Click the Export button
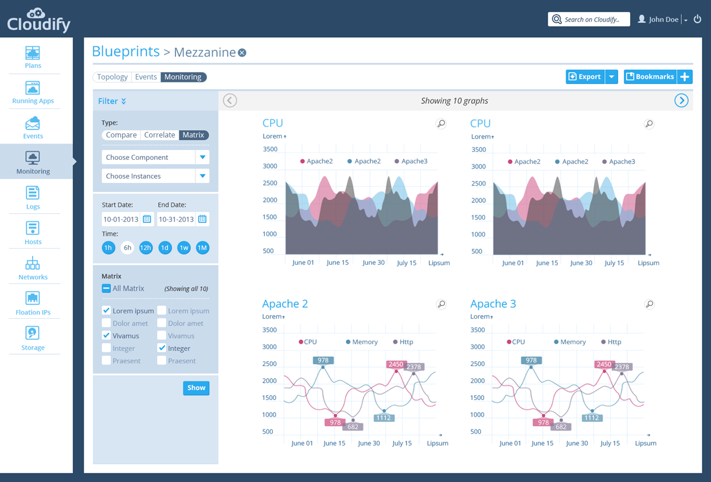This screenshot has height=482, width=711. pos(585,77)
